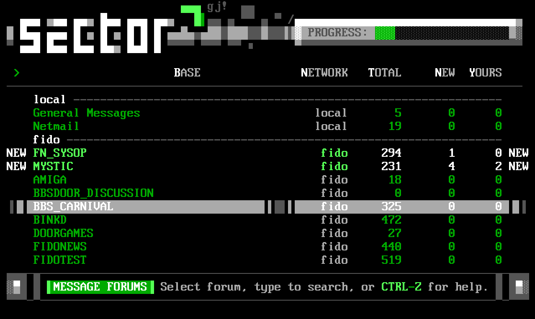Image resolution: width=535 pixels, height=319 pixels.
Task: Click CTRL-Z help shortcut text
Action: [x=401, y=287]
